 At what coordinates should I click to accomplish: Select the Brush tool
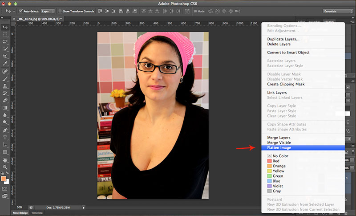tap(5, 78)
